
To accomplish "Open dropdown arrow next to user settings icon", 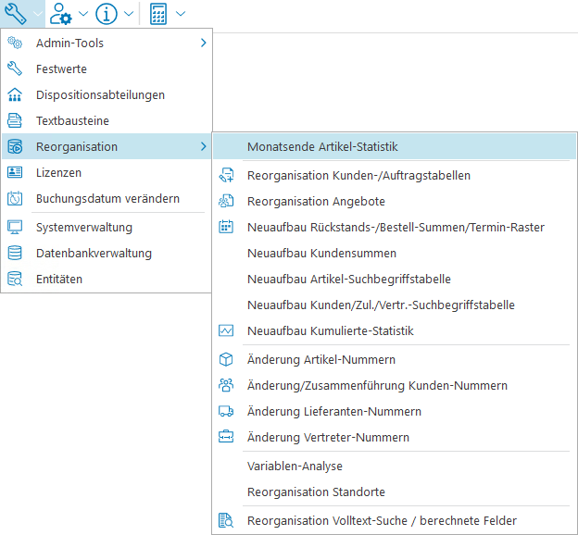I will click(x=83, y=14).
